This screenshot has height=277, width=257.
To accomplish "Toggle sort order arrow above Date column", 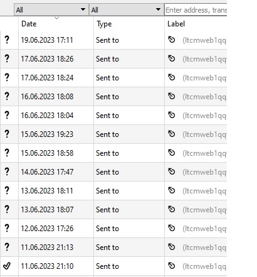I will click(x=56, y=18).
